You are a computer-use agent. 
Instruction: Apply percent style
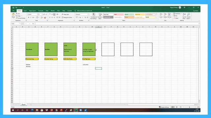(80, 17)
